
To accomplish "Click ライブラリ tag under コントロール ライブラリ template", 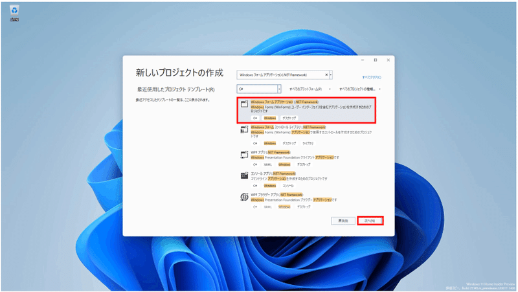I will point(308,143).
